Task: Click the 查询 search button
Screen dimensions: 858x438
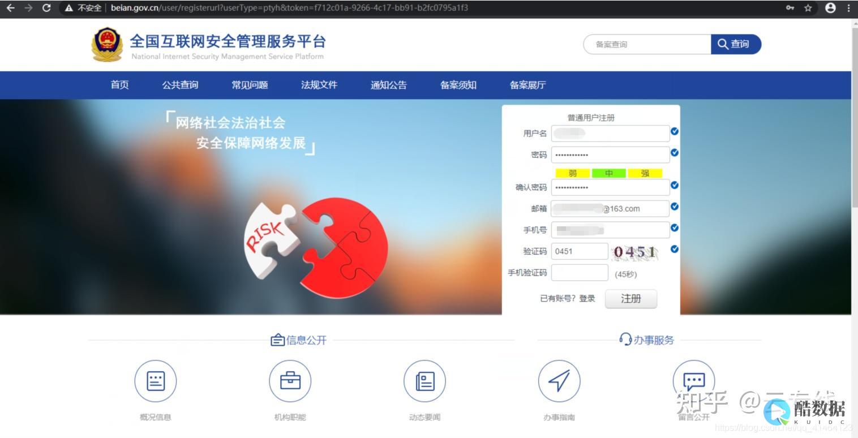Action: 736,44
